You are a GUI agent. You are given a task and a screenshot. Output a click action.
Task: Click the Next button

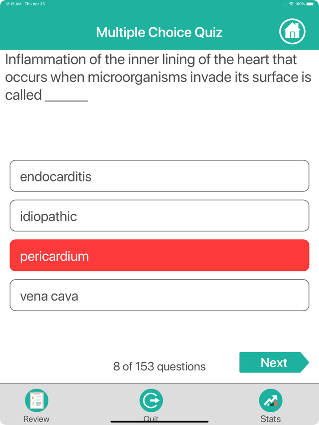tap(274, 362)
